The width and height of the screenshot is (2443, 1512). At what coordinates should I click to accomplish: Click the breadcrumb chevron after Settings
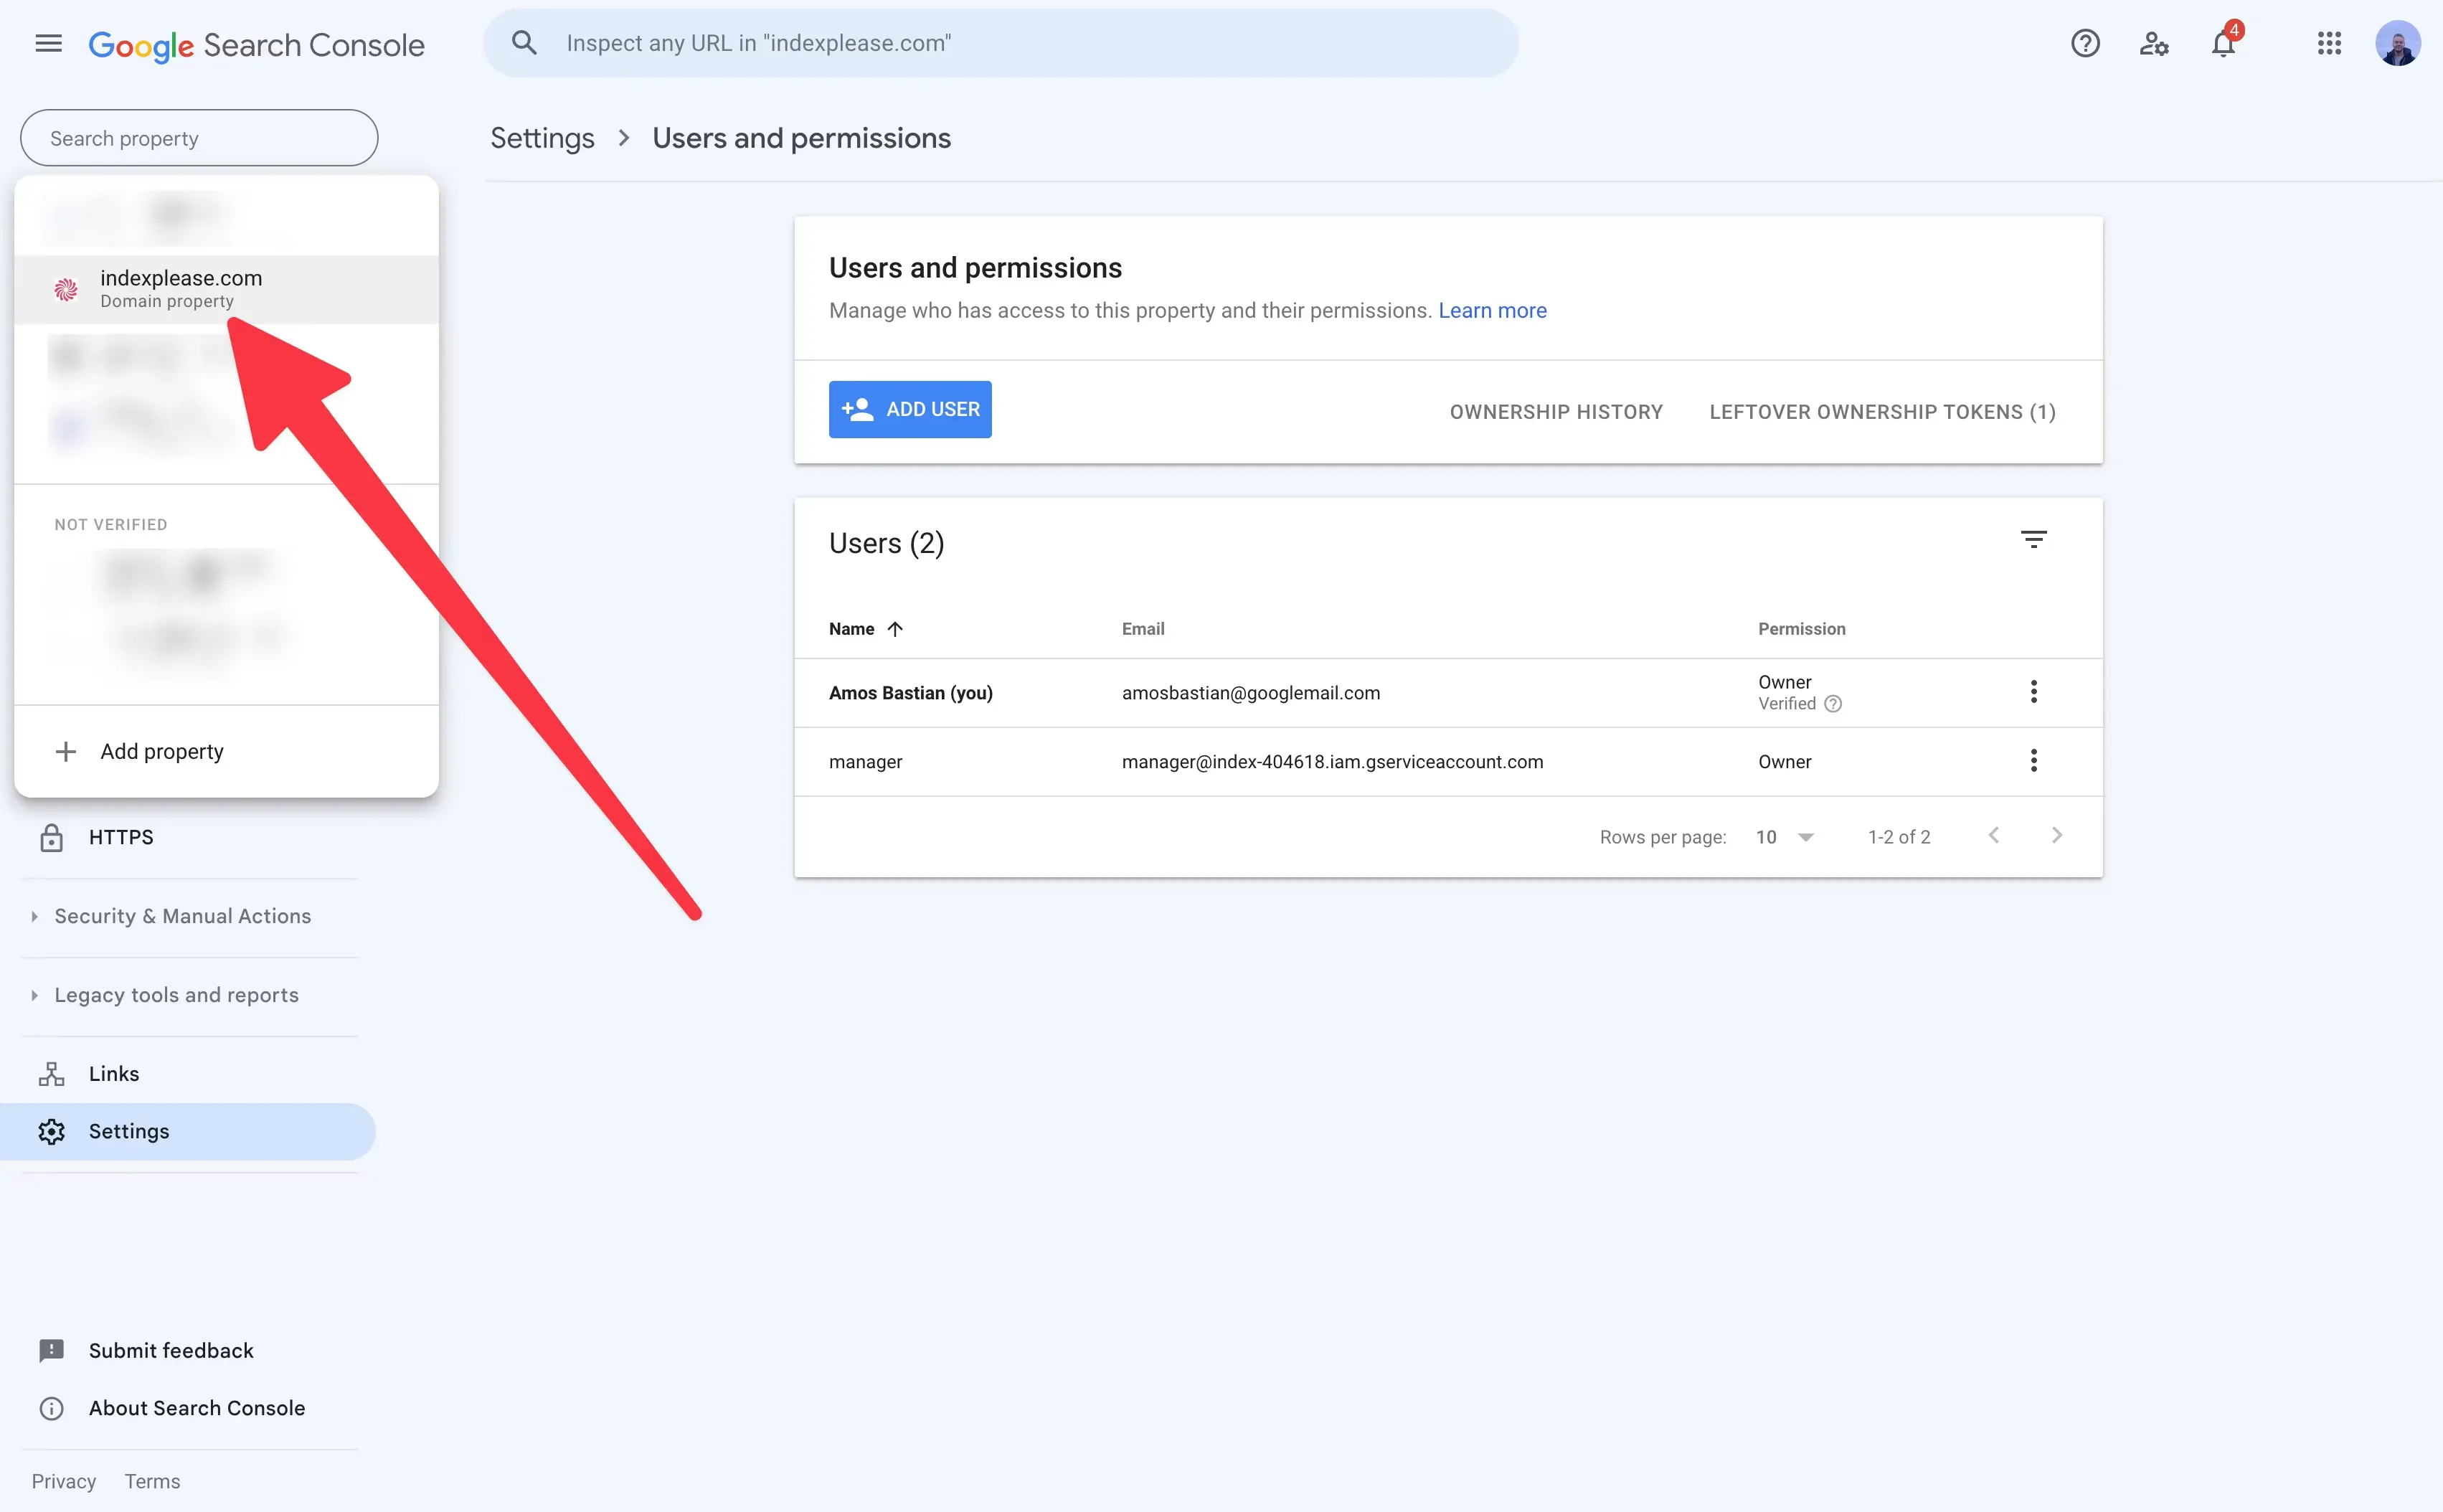click(624, 138)
